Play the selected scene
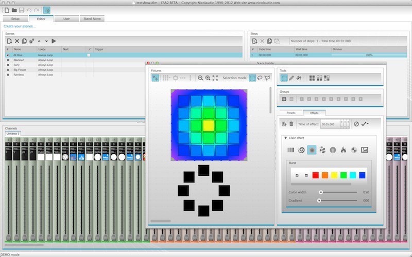Screen dimensions: 412x257 [x=54, y=41]
